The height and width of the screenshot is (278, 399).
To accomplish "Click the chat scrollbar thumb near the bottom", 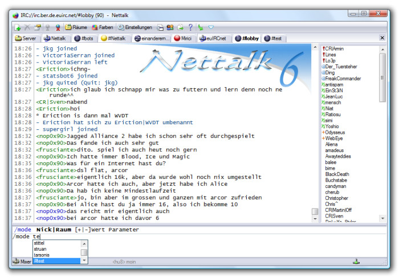I will point(315,211).
